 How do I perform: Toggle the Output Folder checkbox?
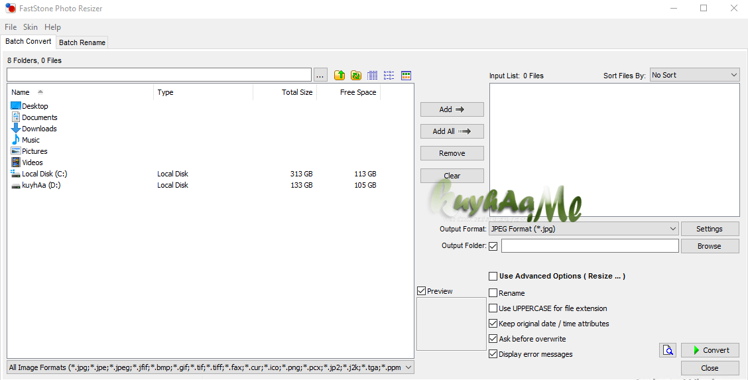[x=493, y=246]
